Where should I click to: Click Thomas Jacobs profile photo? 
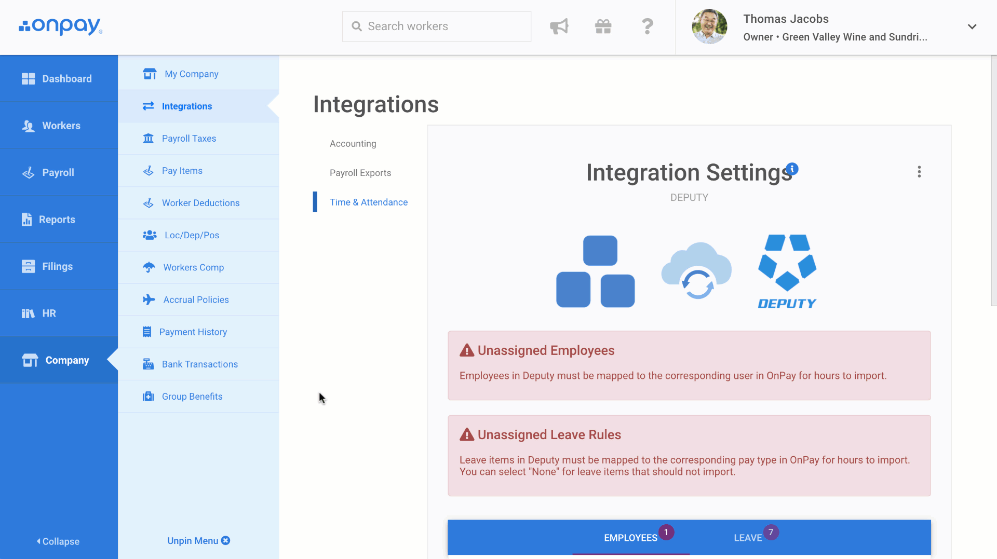(x=709, y=26)
